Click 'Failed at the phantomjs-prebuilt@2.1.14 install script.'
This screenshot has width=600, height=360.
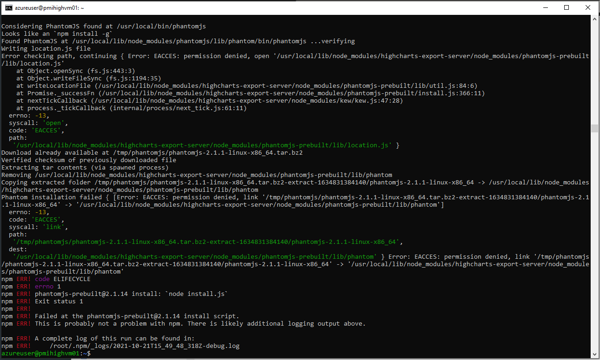coord(137,316)
